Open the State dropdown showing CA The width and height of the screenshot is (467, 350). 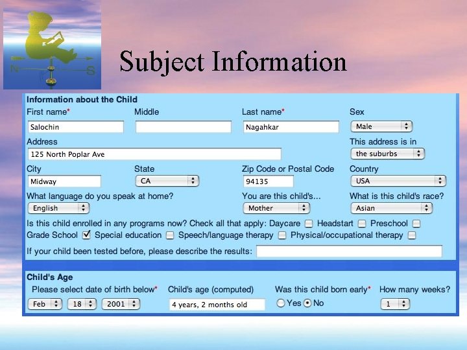tap(167, 181)
